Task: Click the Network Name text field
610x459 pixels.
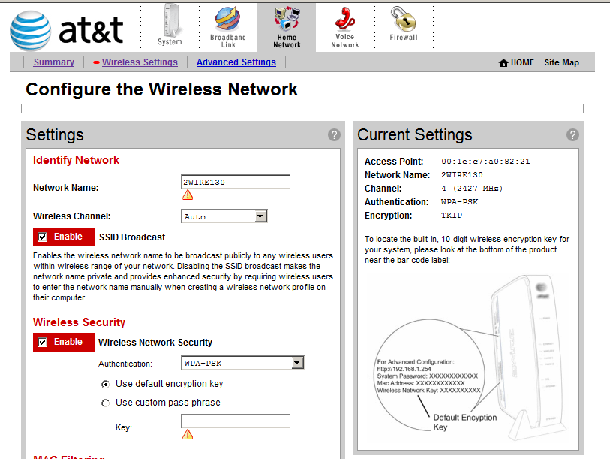Action: 235,182
